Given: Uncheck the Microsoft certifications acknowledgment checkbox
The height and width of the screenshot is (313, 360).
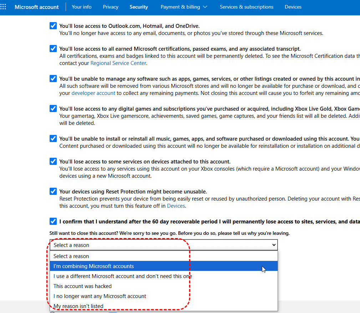Looking at the screenshot, I should 53,49.
